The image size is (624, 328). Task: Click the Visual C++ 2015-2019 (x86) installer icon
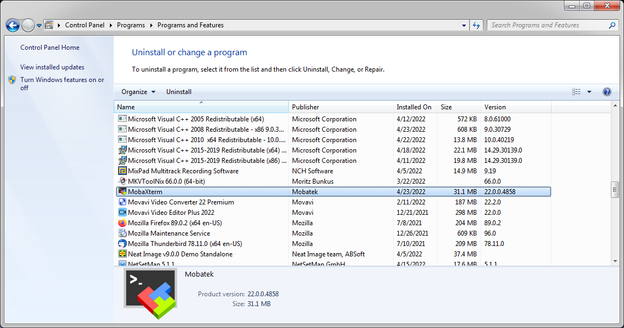122,160
